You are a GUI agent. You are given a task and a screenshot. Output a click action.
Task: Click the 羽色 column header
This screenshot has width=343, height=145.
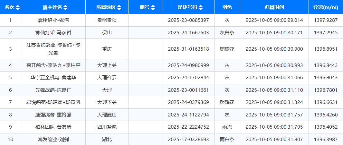[227, 7]
